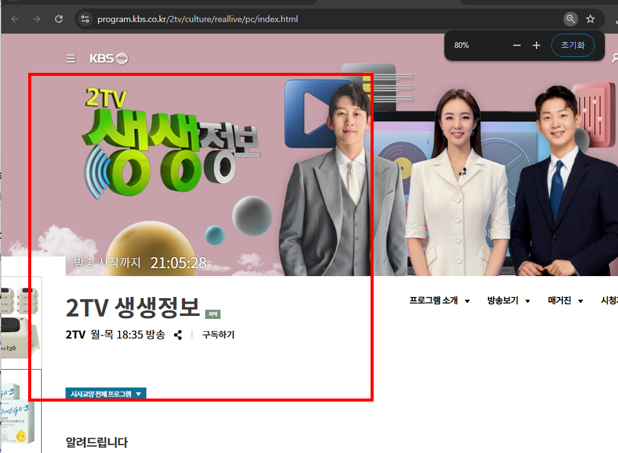Bookmark this page with the star icon
Image resolution: width=618 pixels, height=453 pixels.
tap(590, 18)
